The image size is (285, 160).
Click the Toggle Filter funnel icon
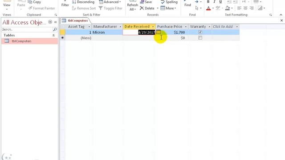tap(101, 8)
